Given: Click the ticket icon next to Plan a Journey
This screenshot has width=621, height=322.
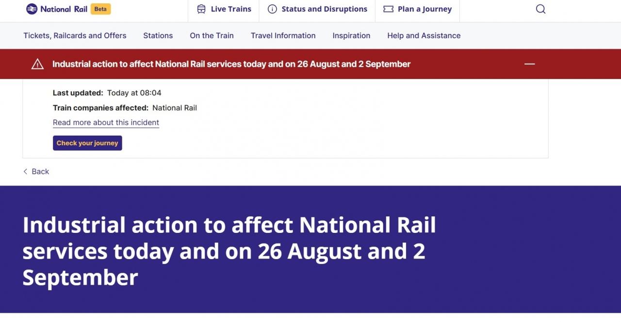Looking at the screenshot, I should [x=388, y=9].
